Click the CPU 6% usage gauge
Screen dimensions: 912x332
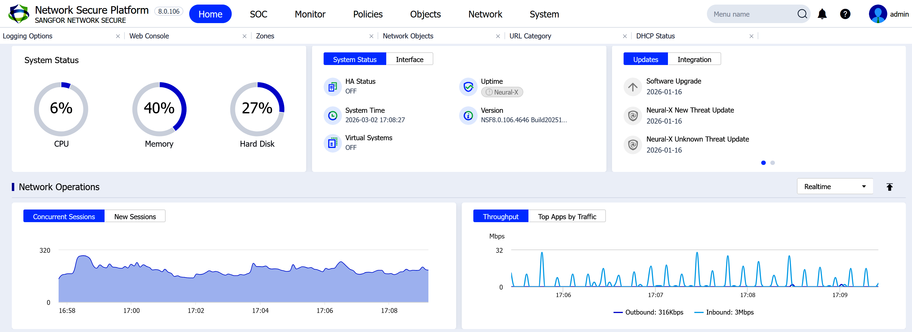click(x=61, y=109)
